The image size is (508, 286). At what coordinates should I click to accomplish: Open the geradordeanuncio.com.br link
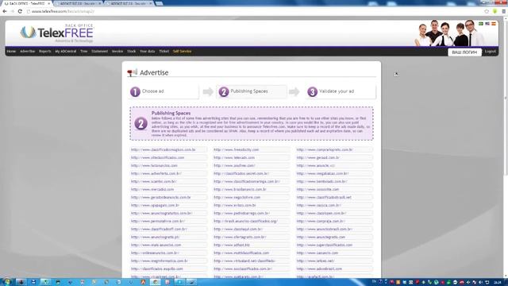(x=160, y=197)
